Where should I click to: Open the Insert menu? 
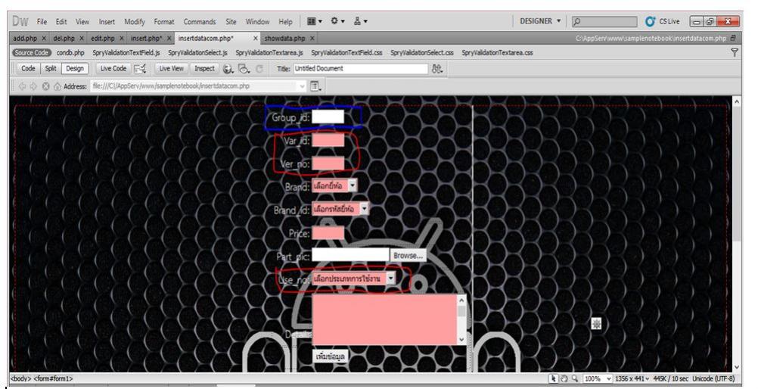coord(107,22)
